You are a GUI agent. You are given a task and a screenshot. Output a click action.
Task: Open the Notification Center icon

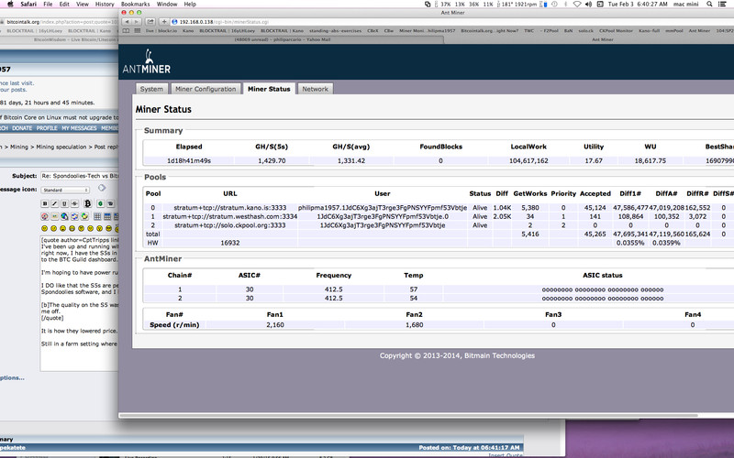[722, 4]
